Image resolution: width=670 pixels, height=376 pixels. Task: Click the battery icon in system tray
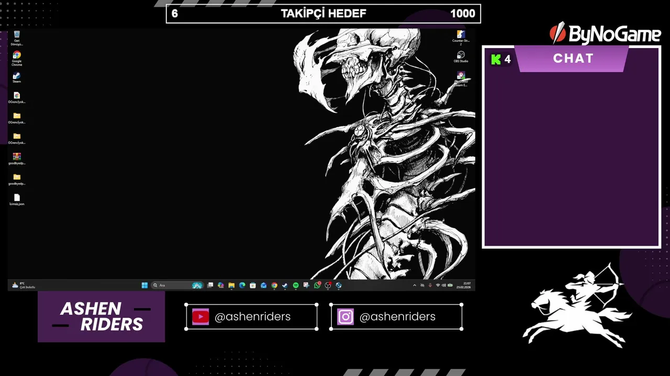(x=450, y=285)
